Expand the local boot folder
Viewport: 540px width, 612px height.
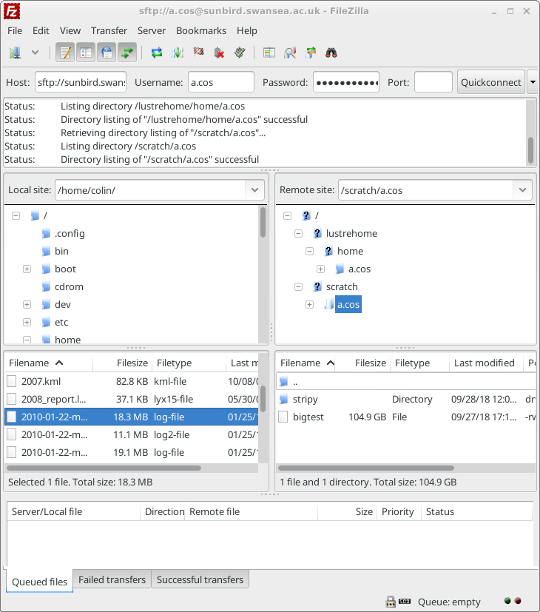click(x=27, y=269)
